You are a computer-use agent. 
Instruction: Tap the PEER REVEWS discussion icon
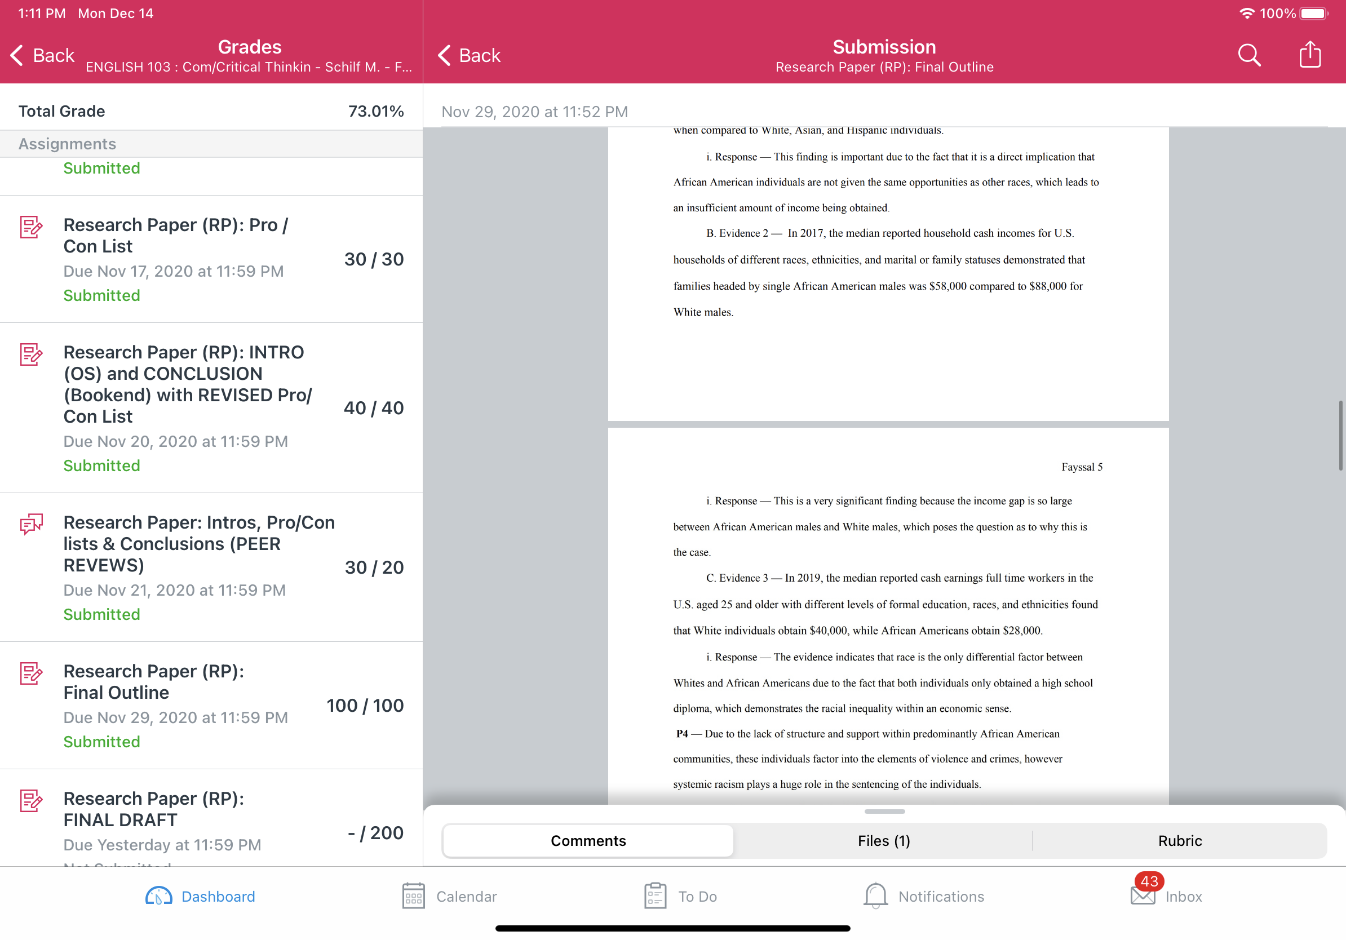coord(31,524)
